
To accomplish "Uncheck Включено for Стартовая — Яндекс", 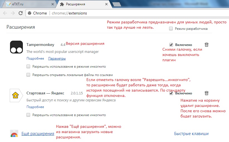I will tap(171, 93).
